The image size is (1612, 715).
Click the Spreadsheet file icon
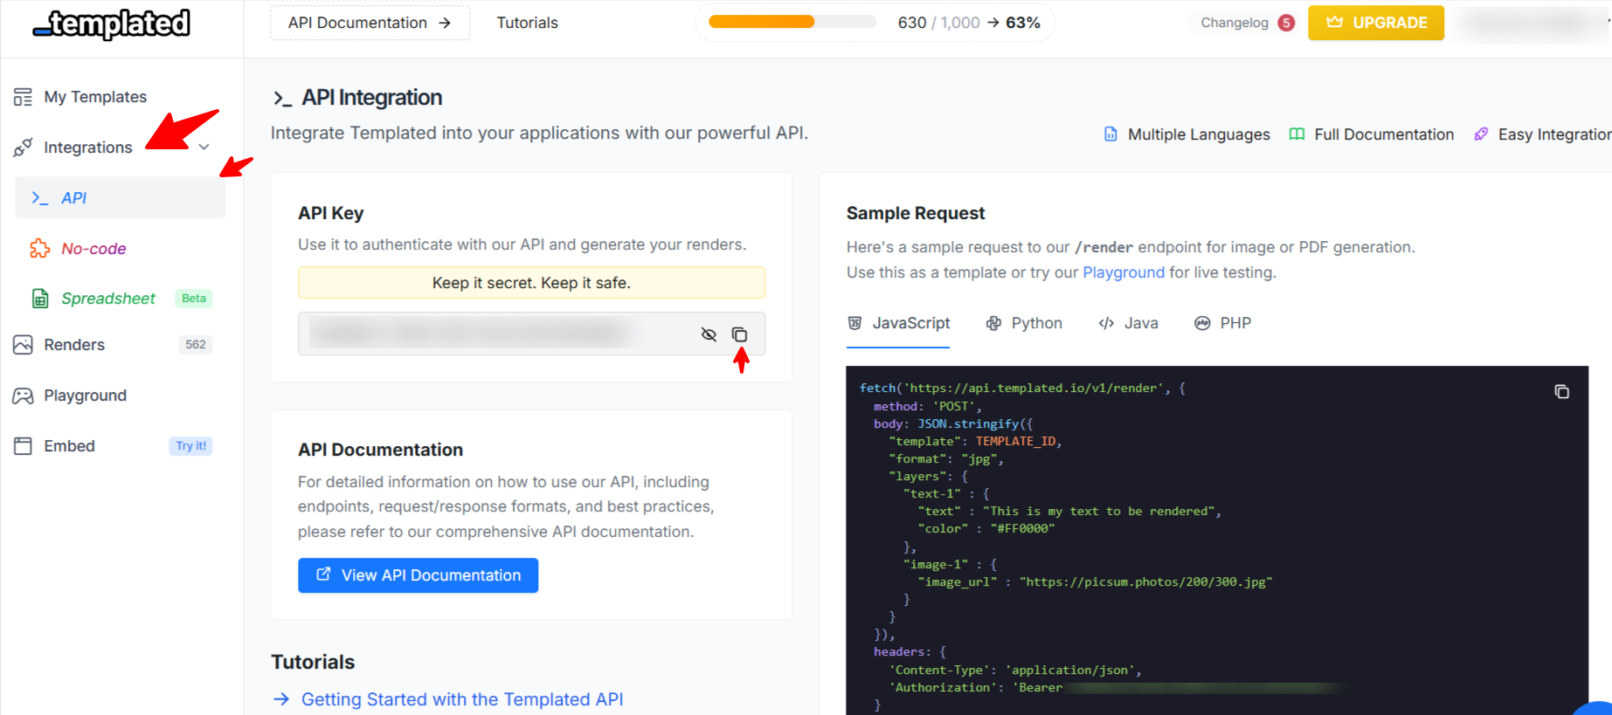point(40,299)
